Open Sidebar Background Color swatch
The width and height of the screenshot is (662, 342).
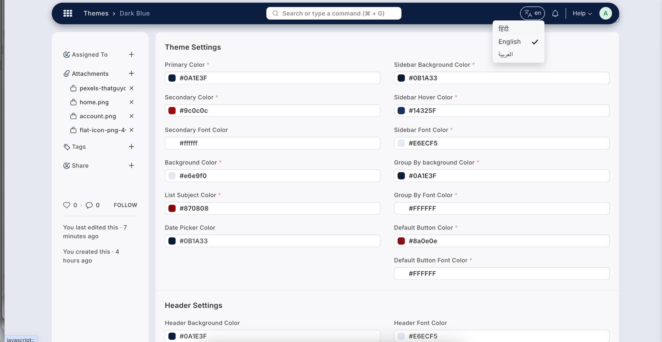(x=401, y=78)
